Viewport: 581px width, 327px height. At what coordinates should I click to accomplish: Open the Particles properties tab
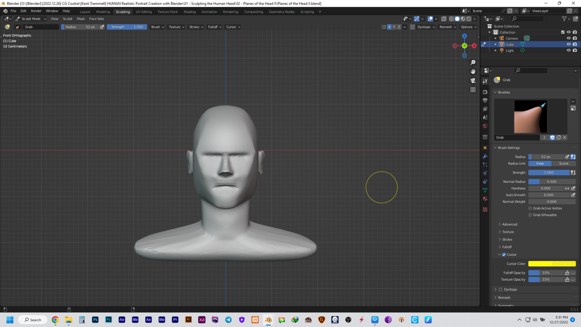(485, 165)
